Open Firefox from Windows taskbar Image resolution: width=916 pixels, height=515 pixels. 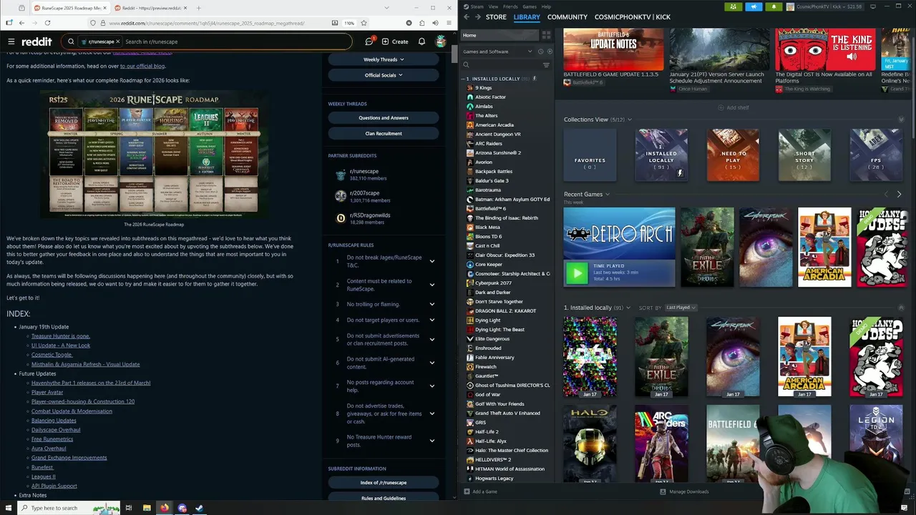tap(165, 508)
